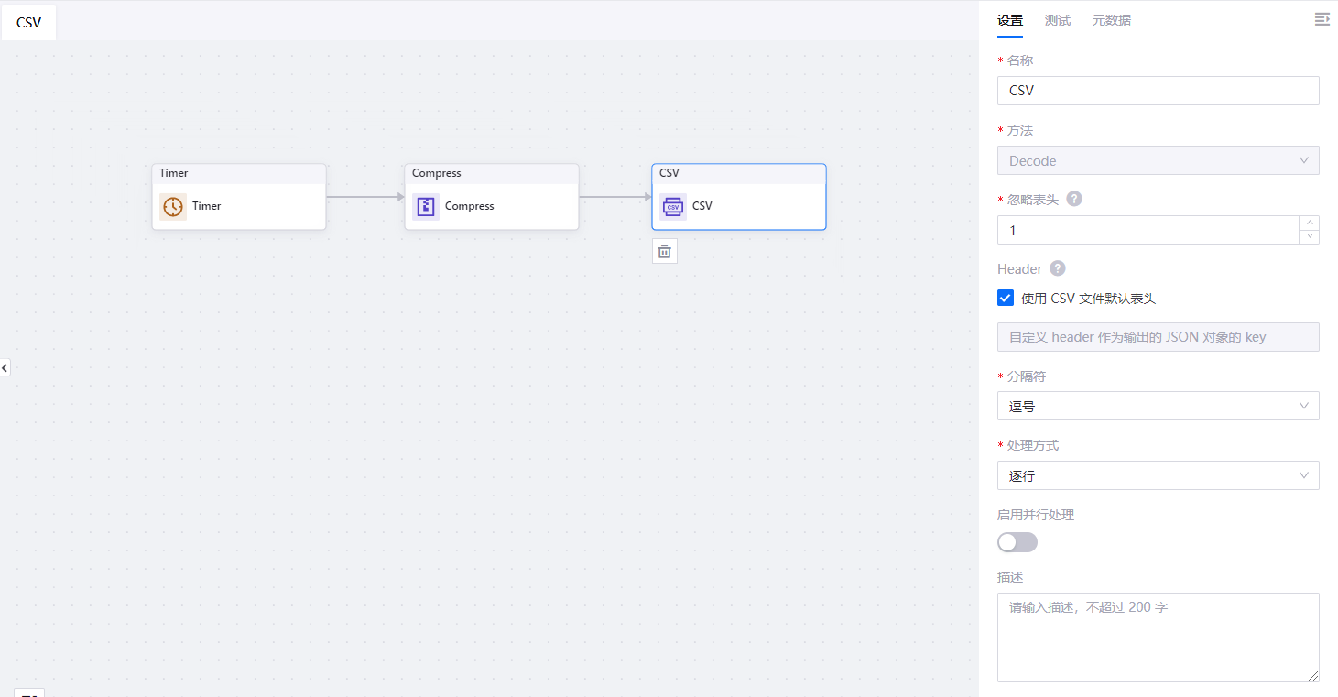Increase 忽略表头 value with up arrow
The width and height of the screenshot is (1338, 697).
1310,223
